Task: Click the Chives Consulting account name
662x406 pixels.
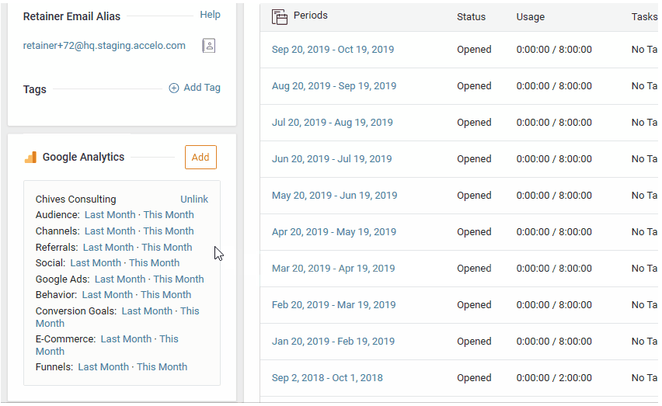Action: click(x=75, y=200)
